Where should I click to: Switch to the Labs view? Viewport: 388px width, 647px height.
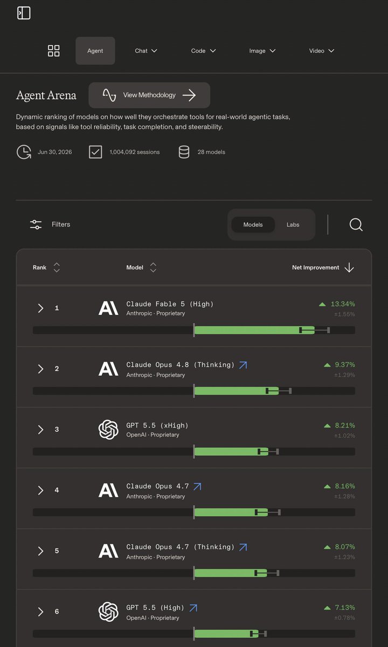pyautogui.click(x=293, y=224)
